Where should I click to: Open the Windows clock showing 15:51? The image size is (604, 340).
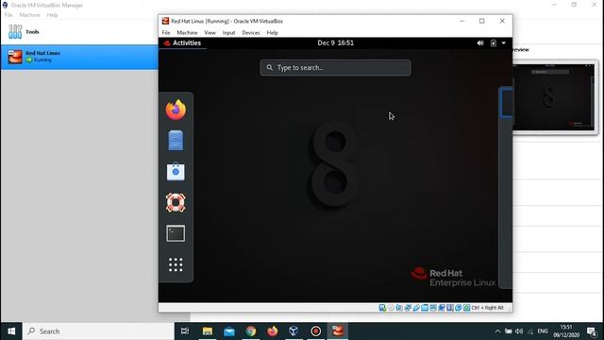click(x=566, y=331)
